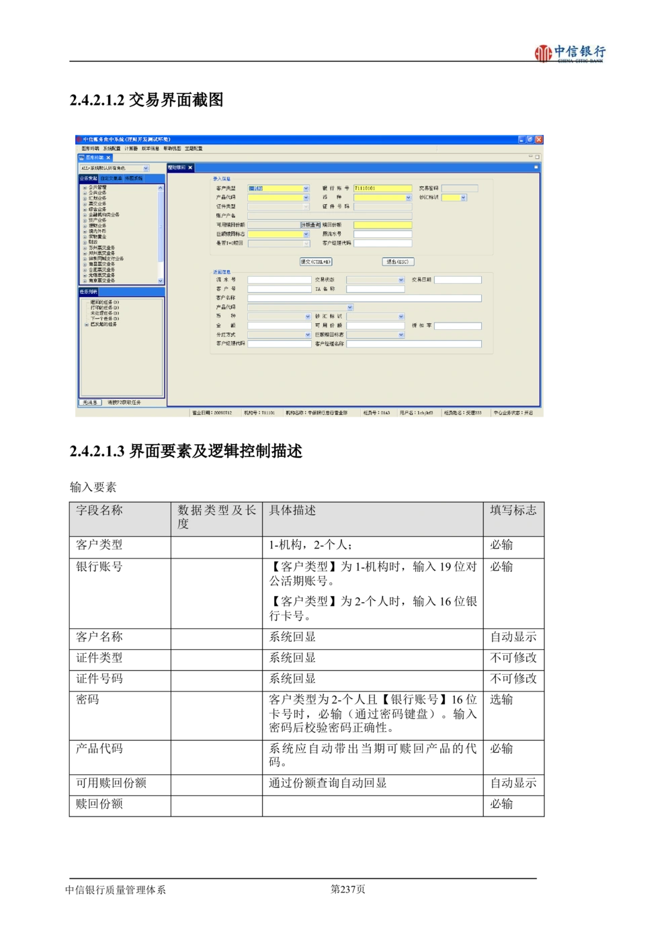Click the 图形终端 tab monitor icon

tap(81, 158)
